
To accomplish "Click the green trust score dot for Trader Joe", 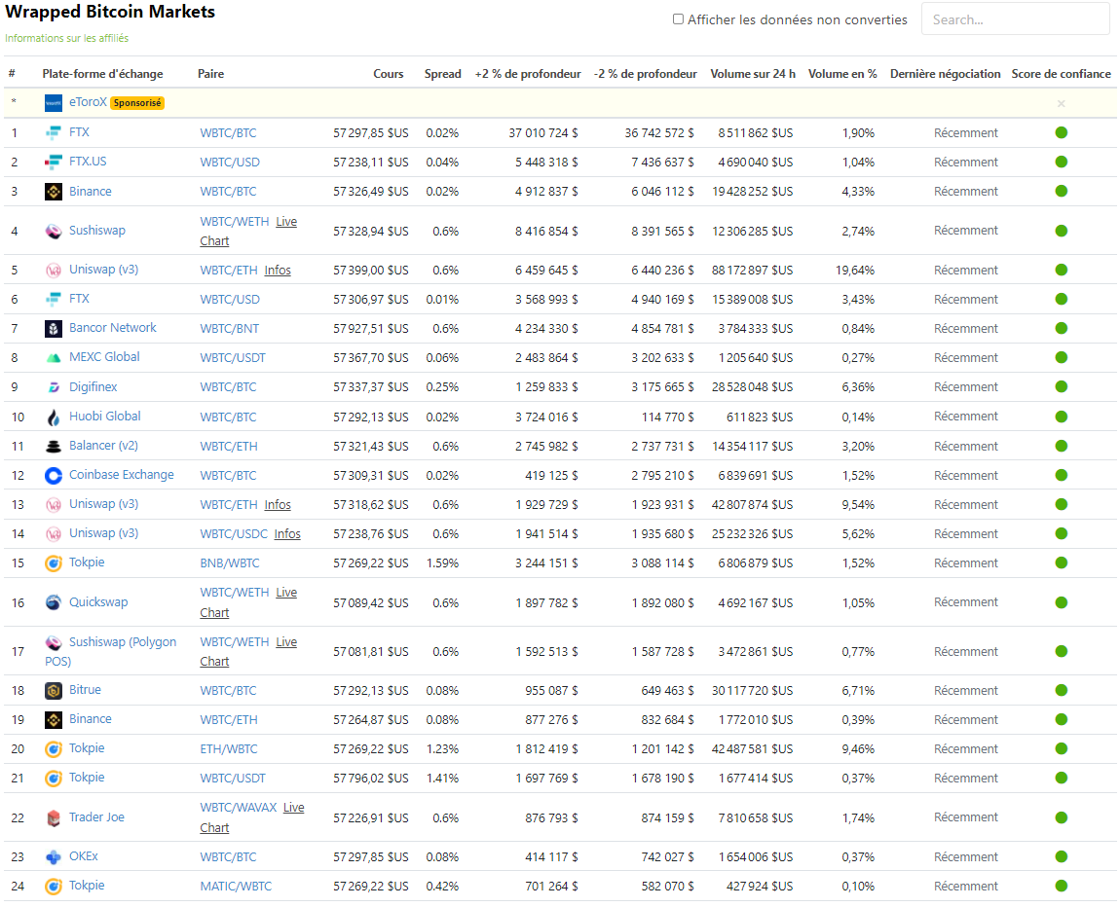I will click(x=1061, y=817).
